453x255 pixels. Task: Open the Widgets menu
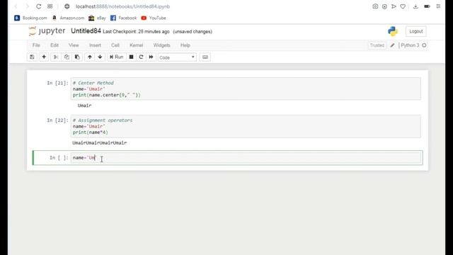click(161, 45)
